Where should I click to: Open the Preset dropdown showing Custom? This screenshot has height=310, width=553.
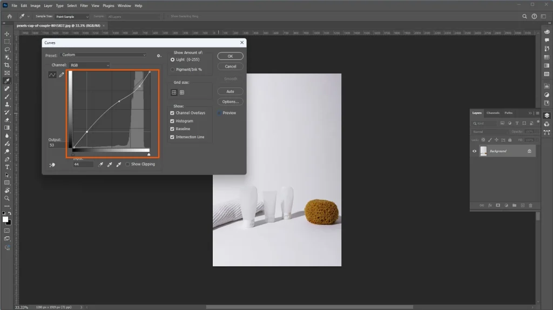[x=103, y=55]
